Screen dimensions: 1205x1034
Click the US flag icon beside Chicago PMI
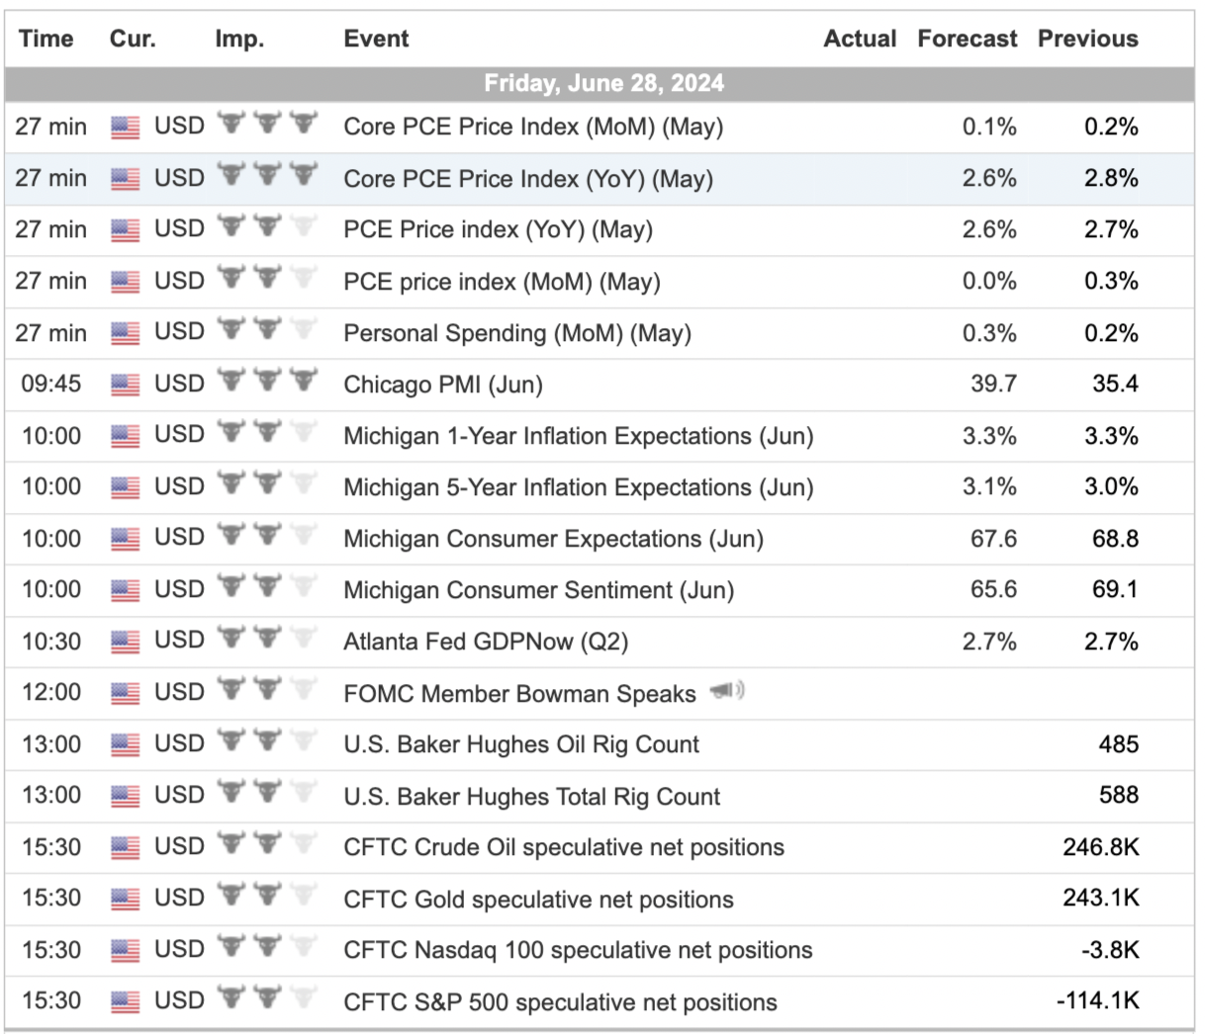point(125,385)
